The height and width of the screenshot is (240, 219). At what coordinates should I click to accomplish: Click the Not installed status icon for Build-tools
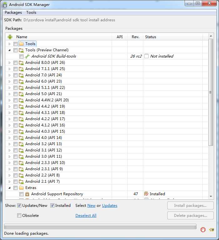coord(146,56)
